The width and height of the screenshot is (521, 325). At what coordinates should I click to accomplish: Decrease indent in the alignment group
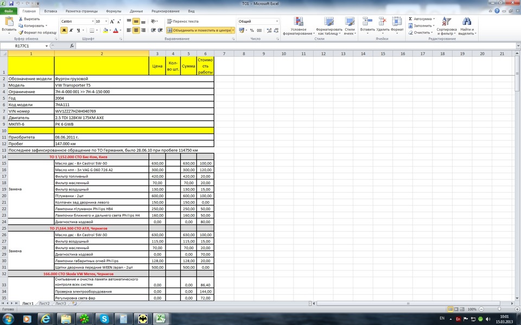[x=154, y=30]
